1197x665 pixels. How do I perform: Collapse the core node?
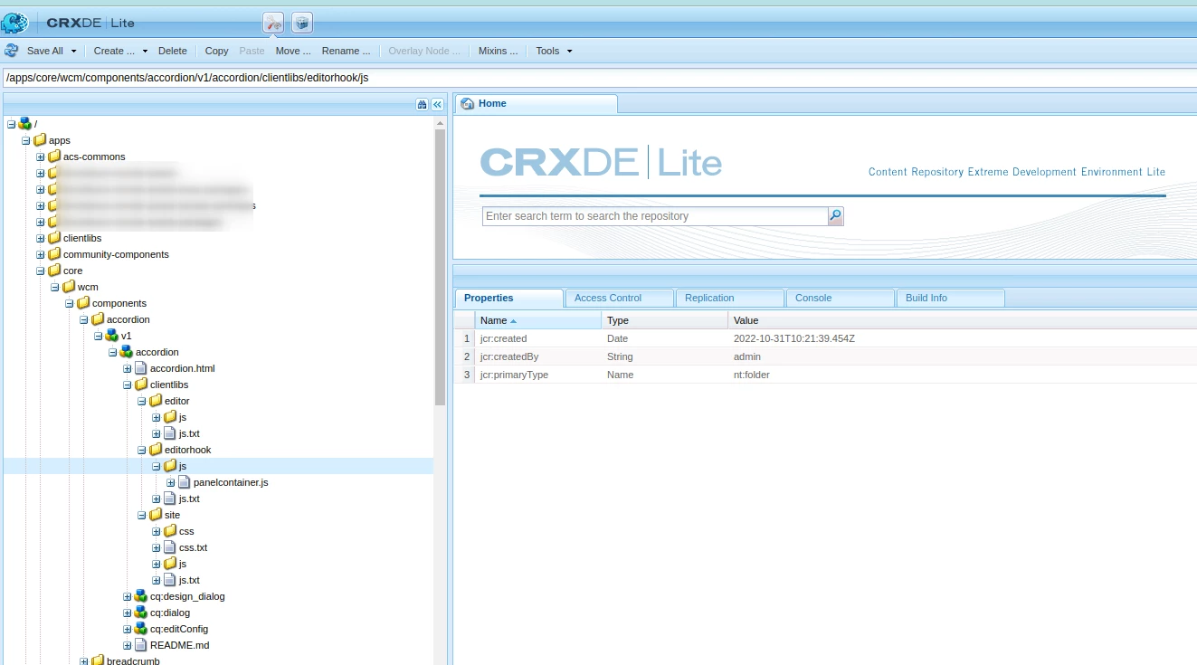tap(41, 271)
